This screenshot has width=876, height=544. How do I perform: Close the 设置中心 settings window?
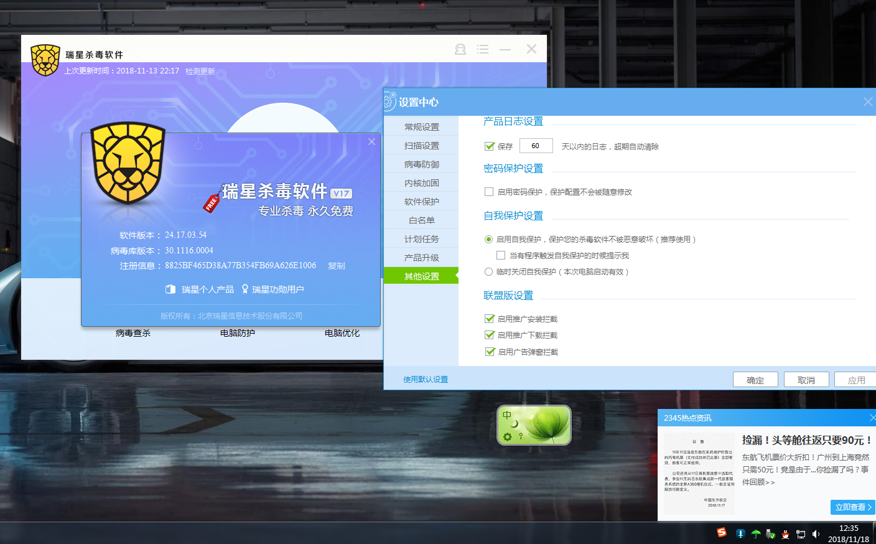pos(868,102)
